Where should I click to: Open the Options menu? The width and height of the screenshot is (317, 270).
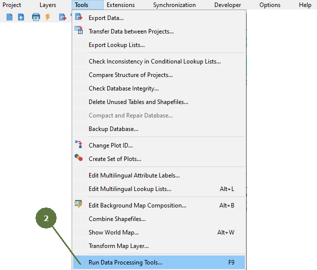pyautogui.click(x=269, y=5)
